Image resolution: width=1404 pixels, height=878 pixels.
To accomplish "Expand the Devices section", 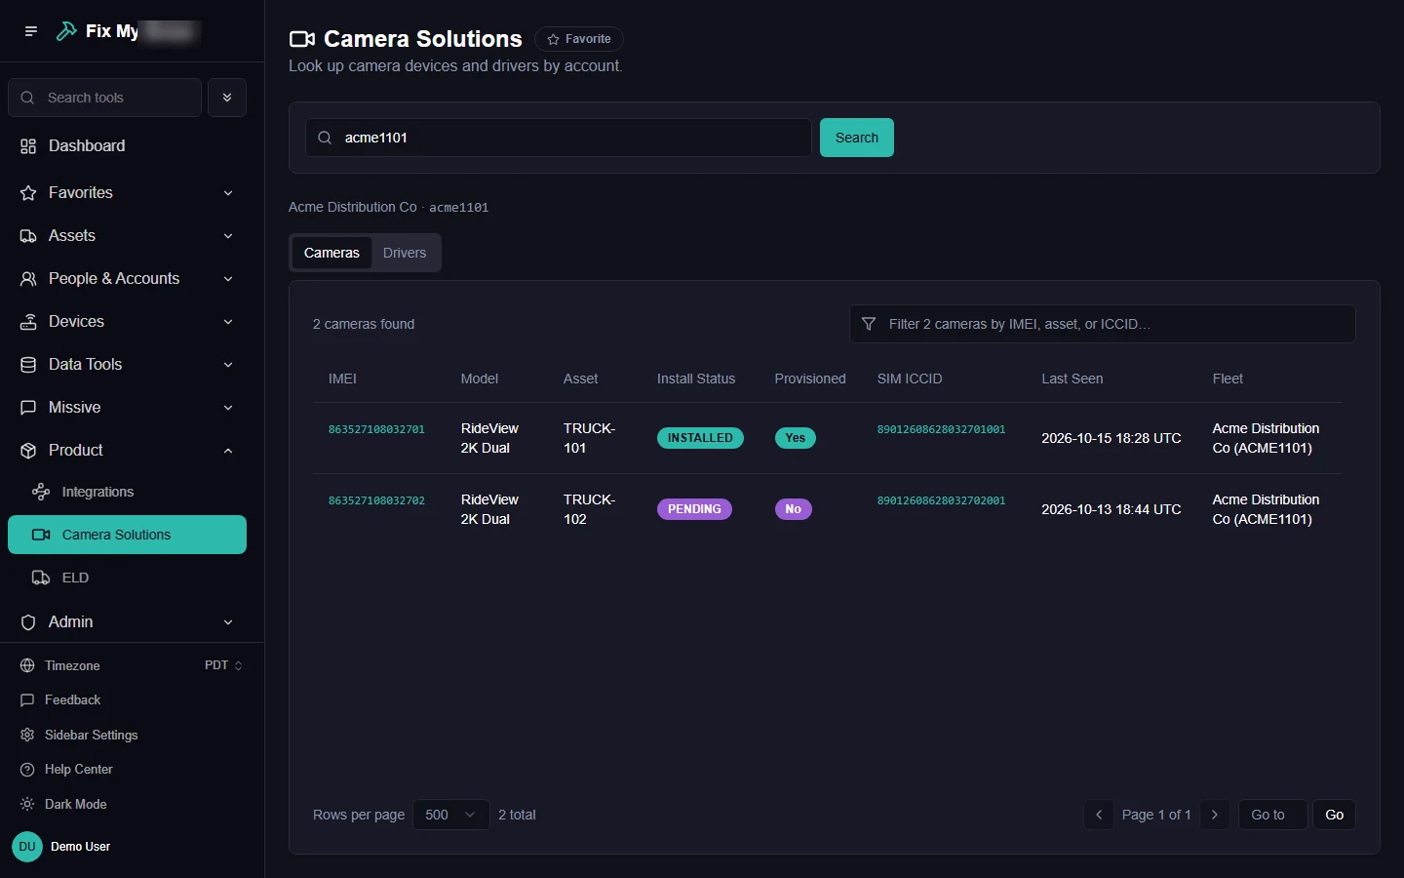I will click(127, 321).
